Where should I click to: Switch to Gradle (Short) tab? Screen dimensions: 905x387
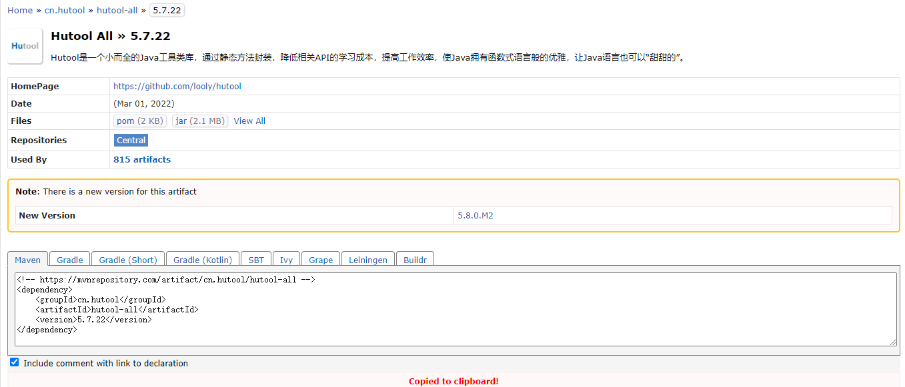coord(128,260)
